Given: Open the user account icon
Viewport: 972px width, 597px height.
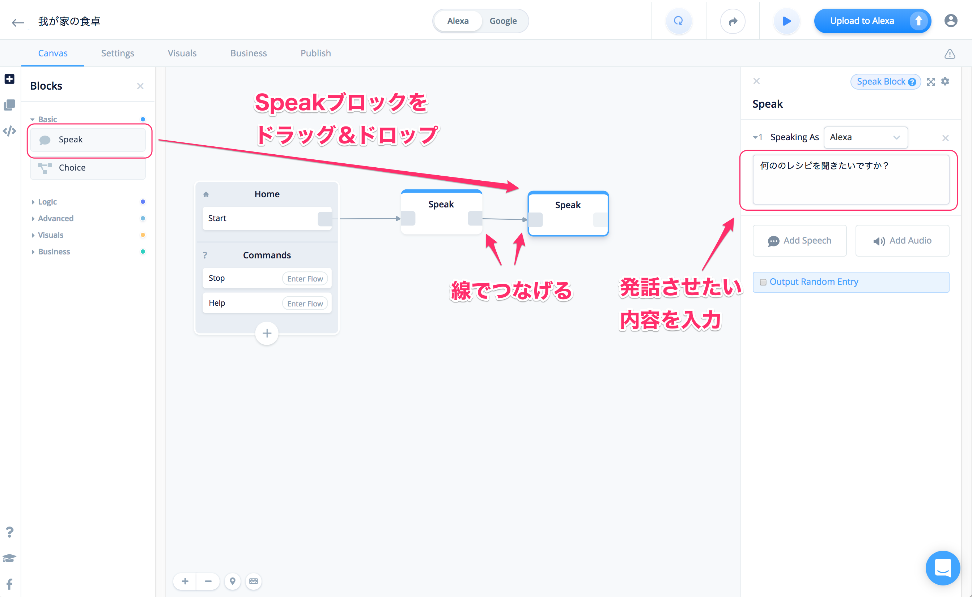Looking at the screenshot, I should click(x=951, y=21).
